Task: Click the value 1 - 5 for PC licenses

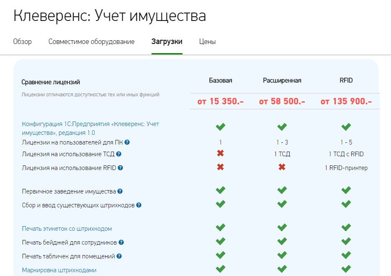Action: pyautogui.click(x=346, y=142)
